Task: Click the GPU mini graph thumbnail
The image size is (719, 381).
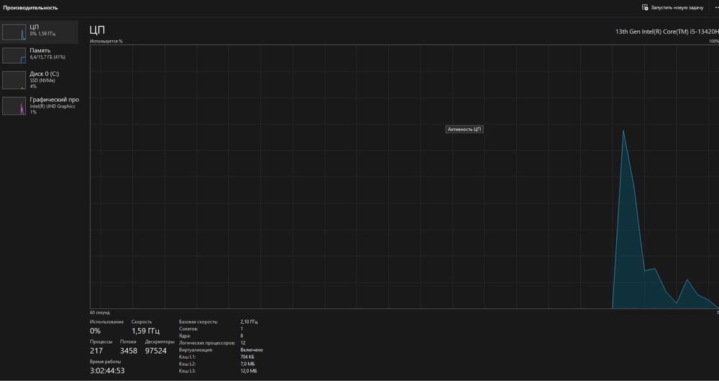Action: click(14, 105)
